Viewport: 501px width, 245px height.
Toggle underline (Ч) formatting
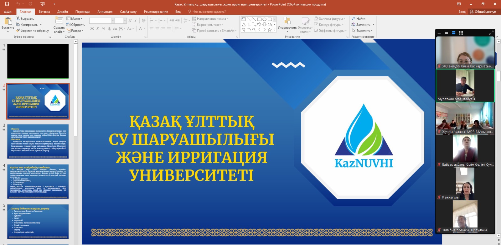click(x=103, y=28)
